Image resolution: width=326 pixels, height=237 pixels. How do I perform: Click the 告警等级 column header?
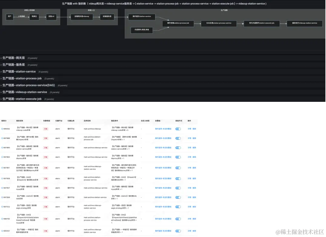[x=47, y=121]
